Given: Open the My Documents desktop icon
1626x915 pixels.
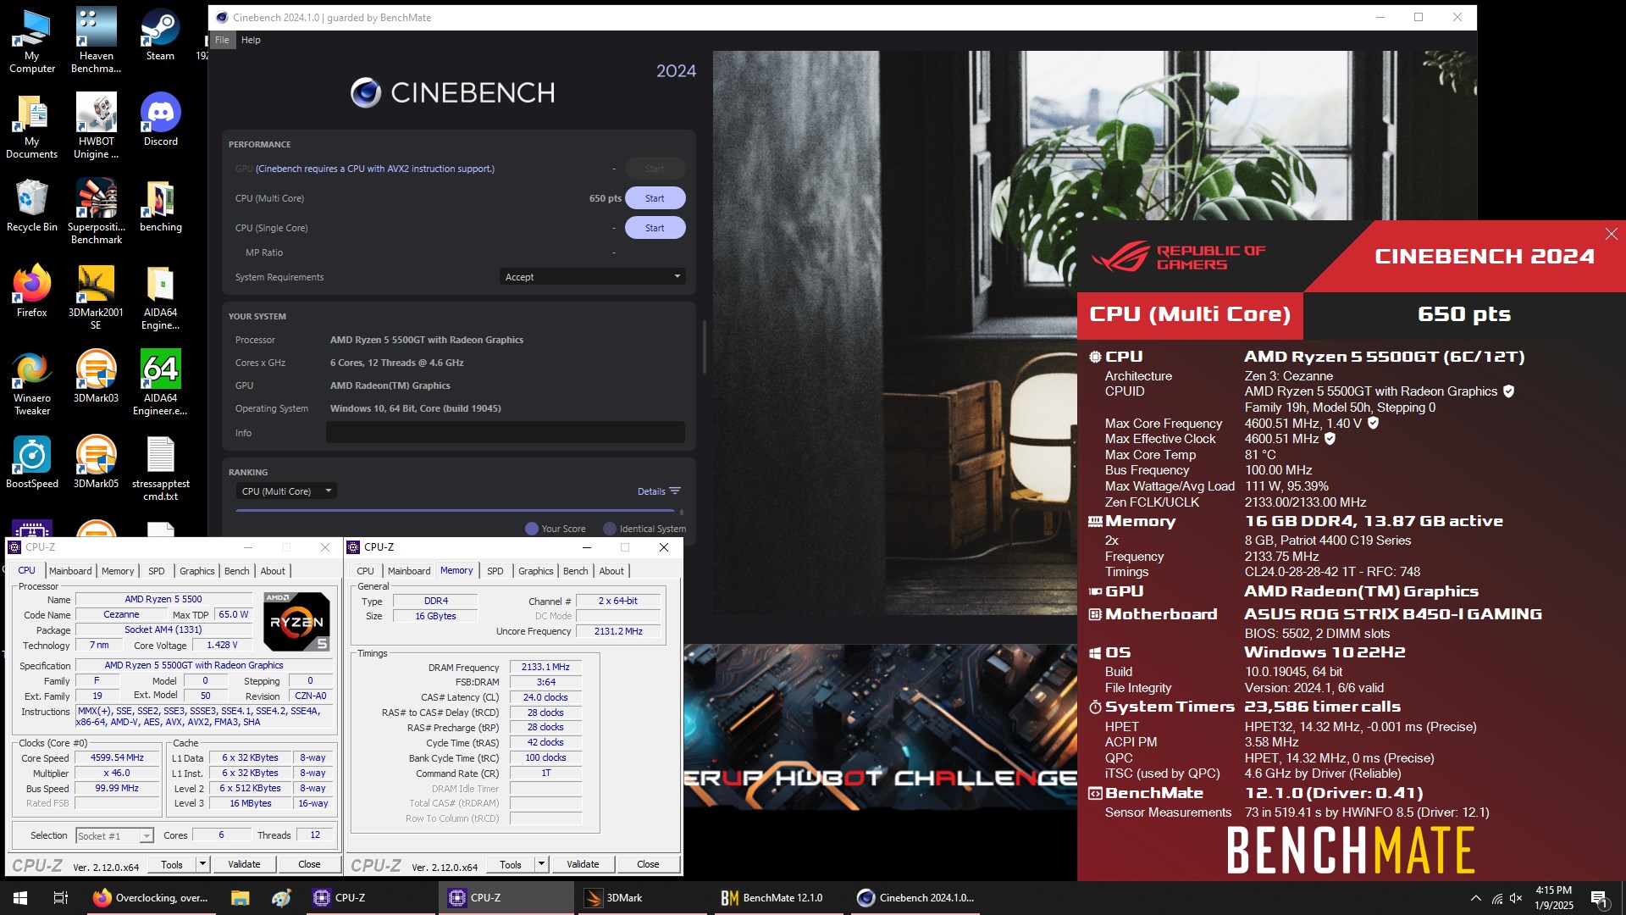Looking at the screenshot, I should click(x=31, y=125).
